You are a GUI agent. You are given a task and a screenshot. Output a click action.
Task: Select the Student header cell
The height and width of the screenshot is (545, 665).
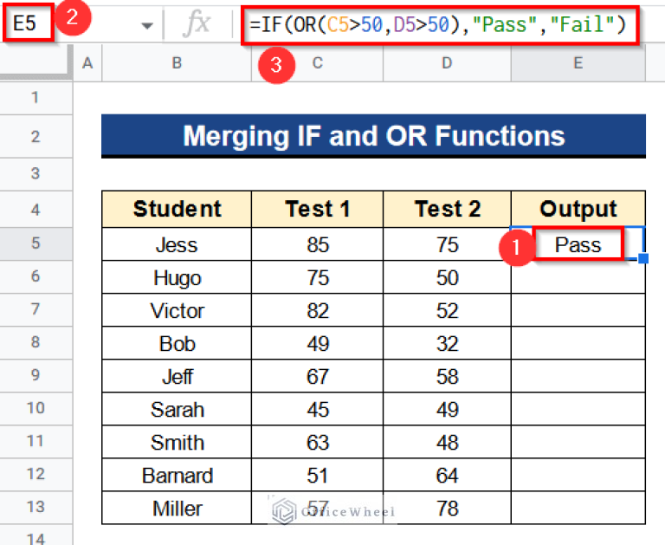pyautogui.click(x=177, y=209)
